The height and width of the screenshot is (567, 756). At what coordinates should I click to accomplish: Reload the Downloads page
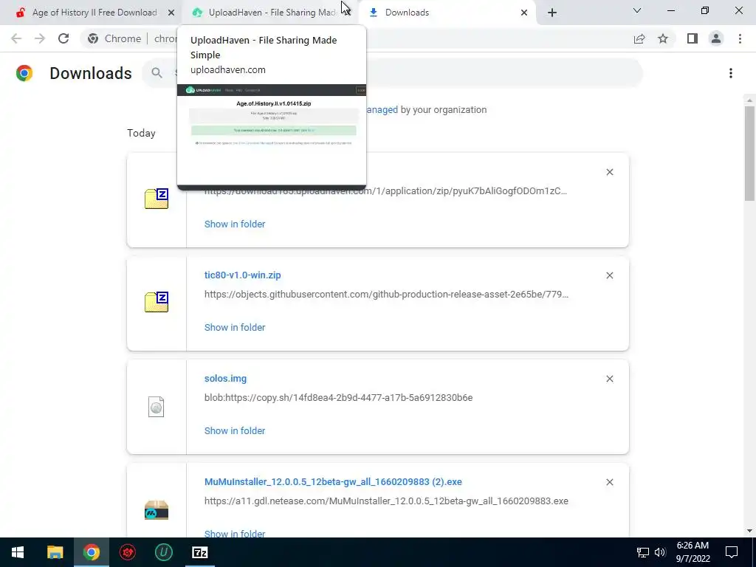63,38
